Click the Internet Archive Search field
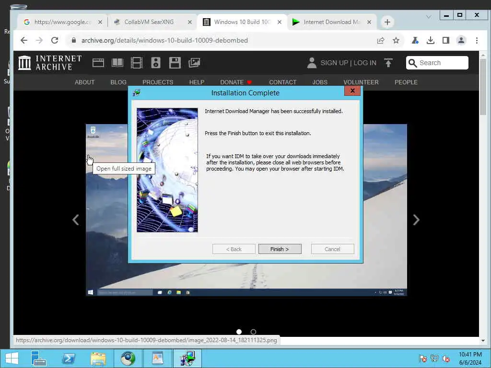The width and height of the screenshot is (491, 368). [437, 63]
